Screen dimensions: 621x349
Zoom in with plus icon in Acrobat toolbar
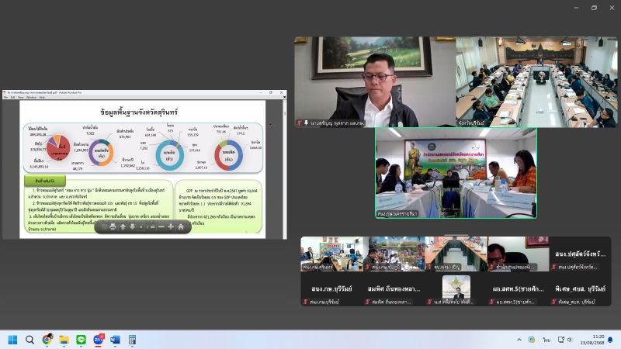(x=171, y=226)
